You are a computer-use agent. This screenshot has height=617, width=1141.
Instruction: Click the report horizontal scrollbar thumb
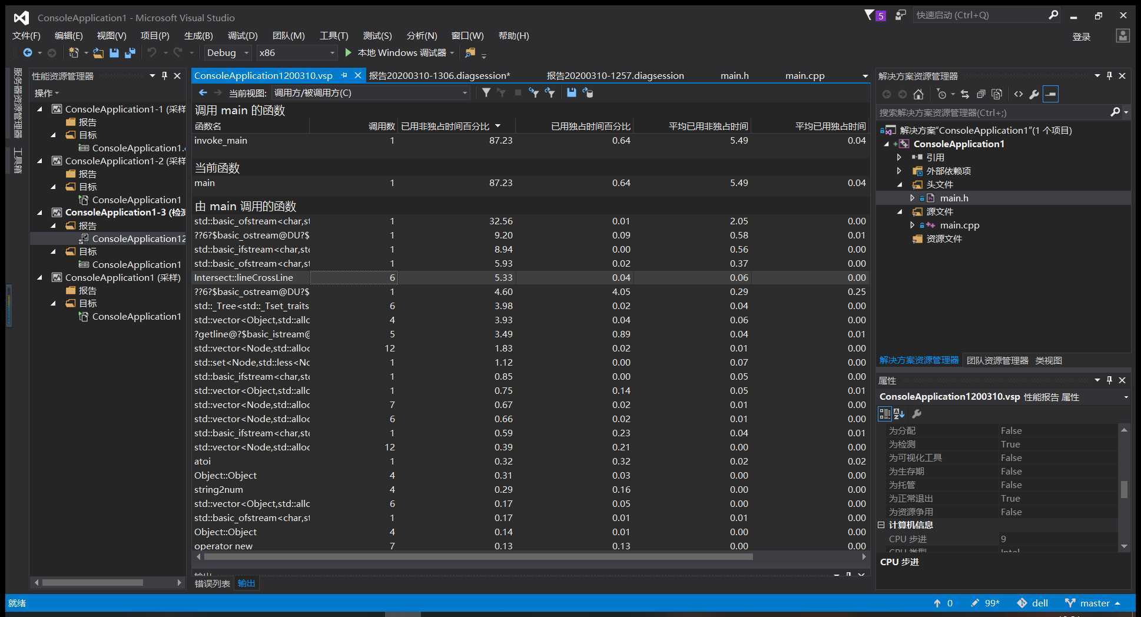pos(478,556)
